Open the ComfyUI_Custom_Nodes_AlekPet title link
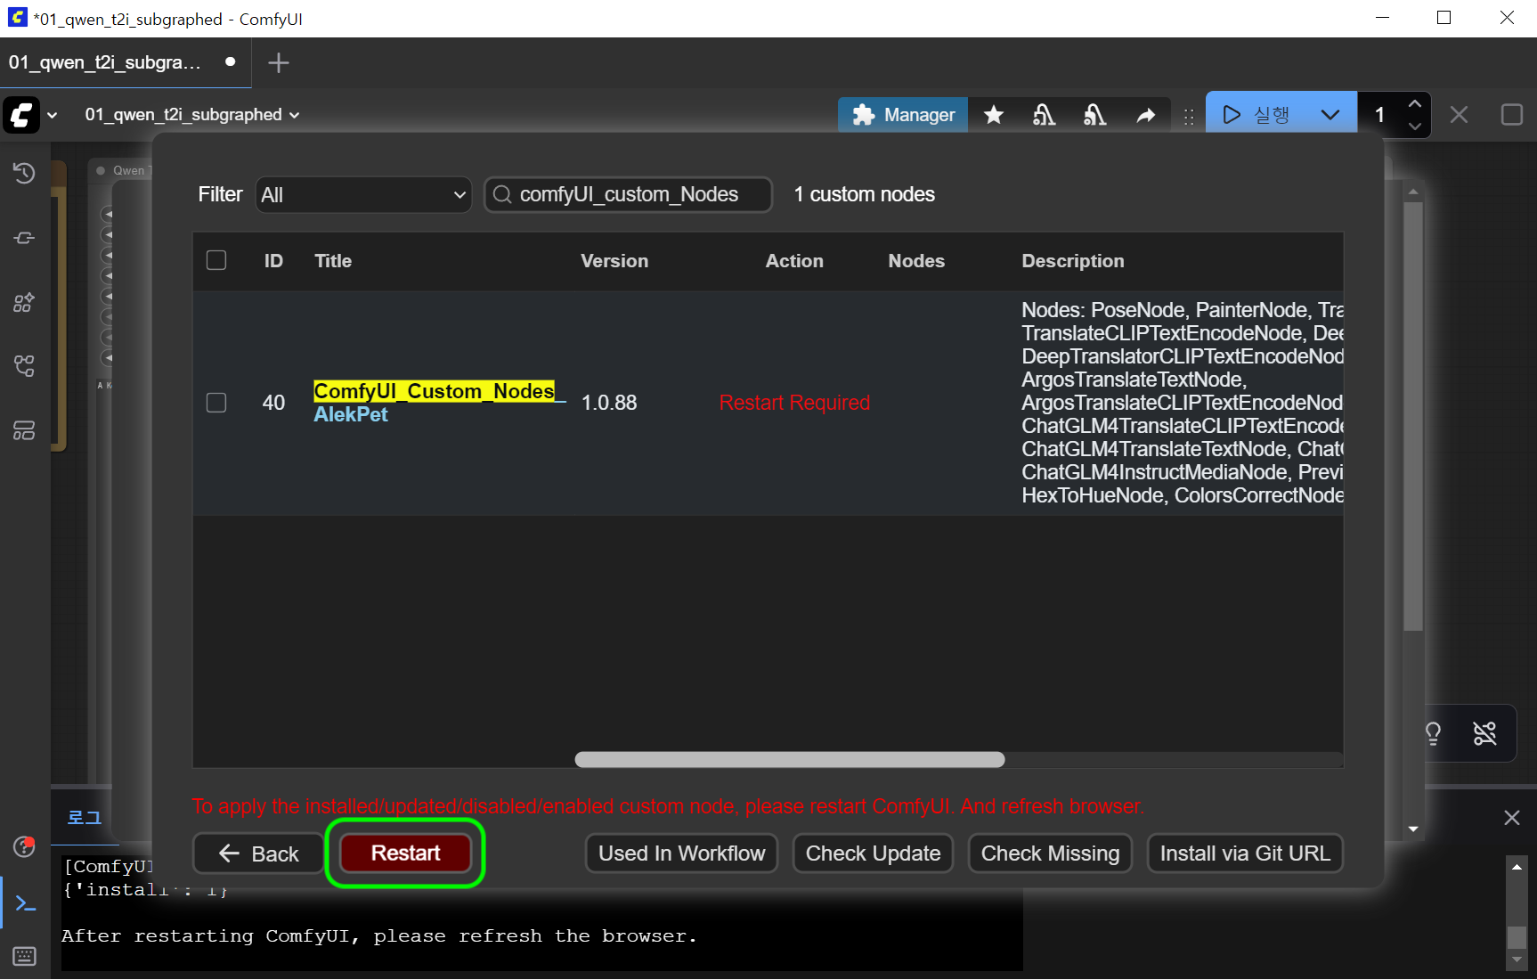The width and height of the screenshot is (1537, 980). click(x=439, y=403)
